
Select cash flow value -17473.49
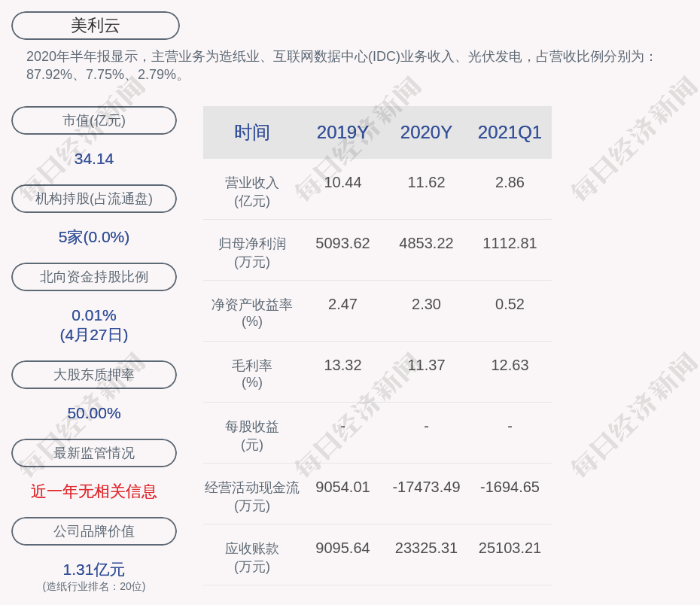426,487
